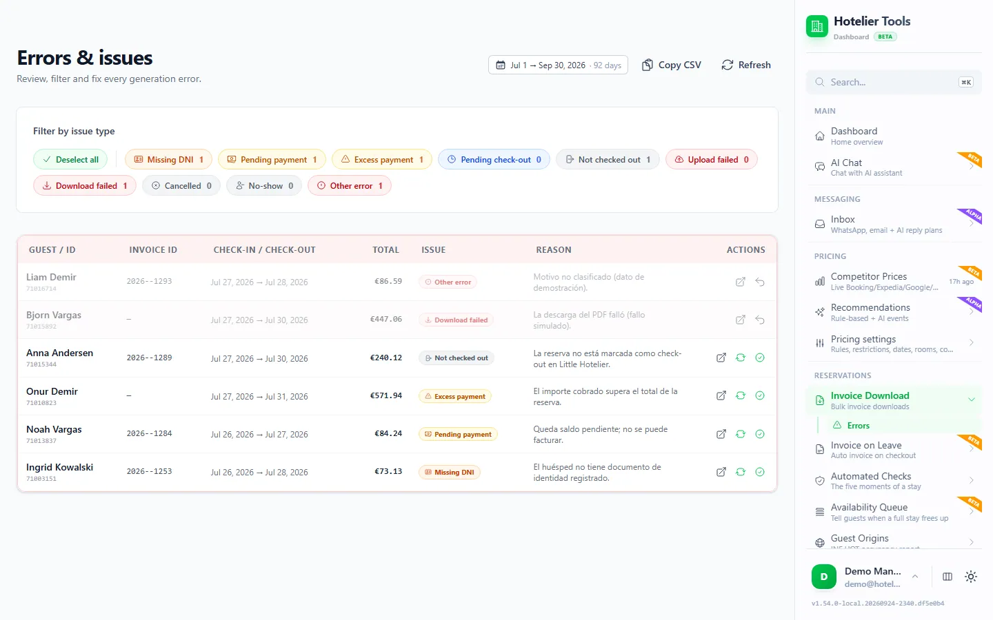Click the undo icon for Liam Demir
993x620 pixels.
click(760, 282)
